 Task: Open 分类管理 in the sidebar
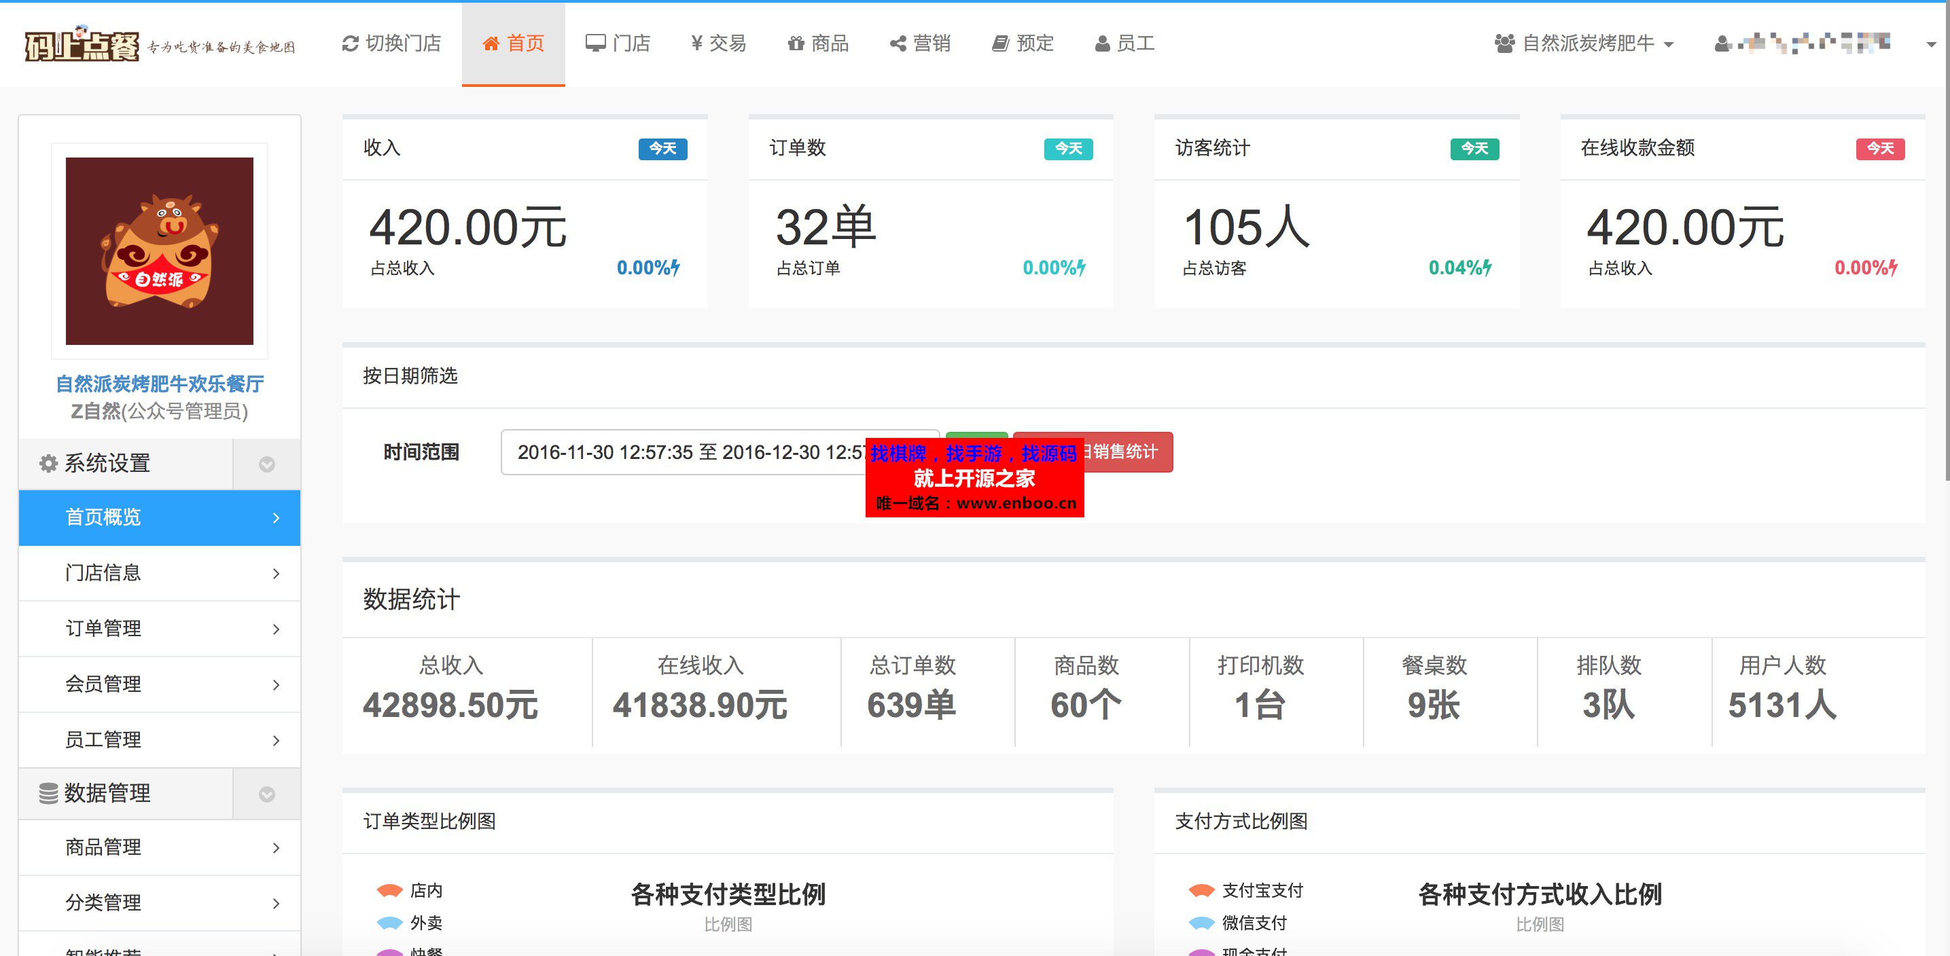(160, 903)
